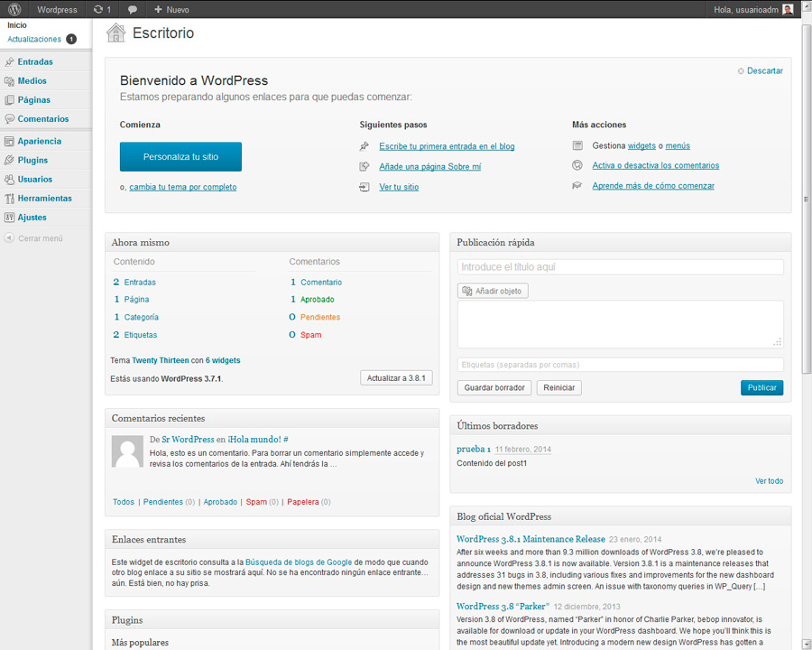Screen dimensions: 812x650
Task: Open WordPress 3.8.1 Maintenance Release article
Action: [531, 539]
